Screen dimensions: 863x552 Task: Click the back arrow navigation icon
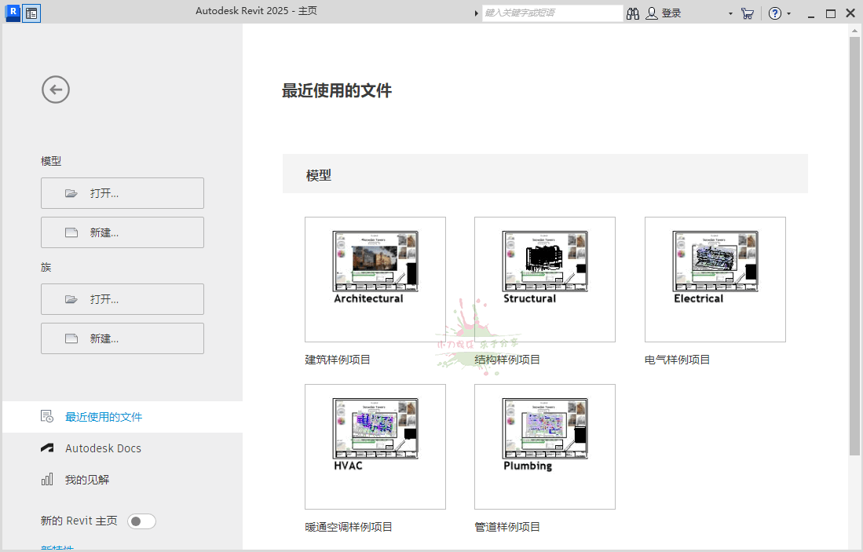point(55,90)
